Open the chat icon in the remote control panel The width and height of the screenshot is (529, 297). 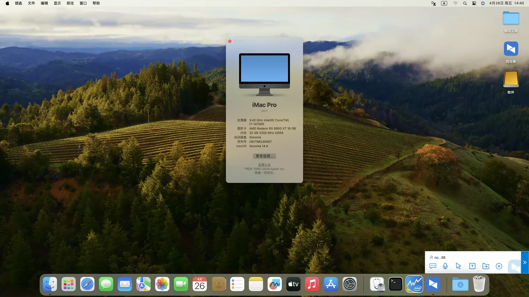[x=433, y=266]
